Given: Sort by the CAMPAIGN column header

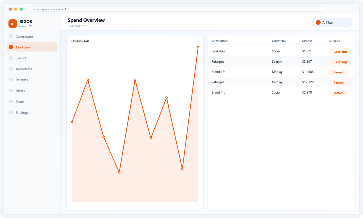Looking at the screenshot, I should coord(219,41).
